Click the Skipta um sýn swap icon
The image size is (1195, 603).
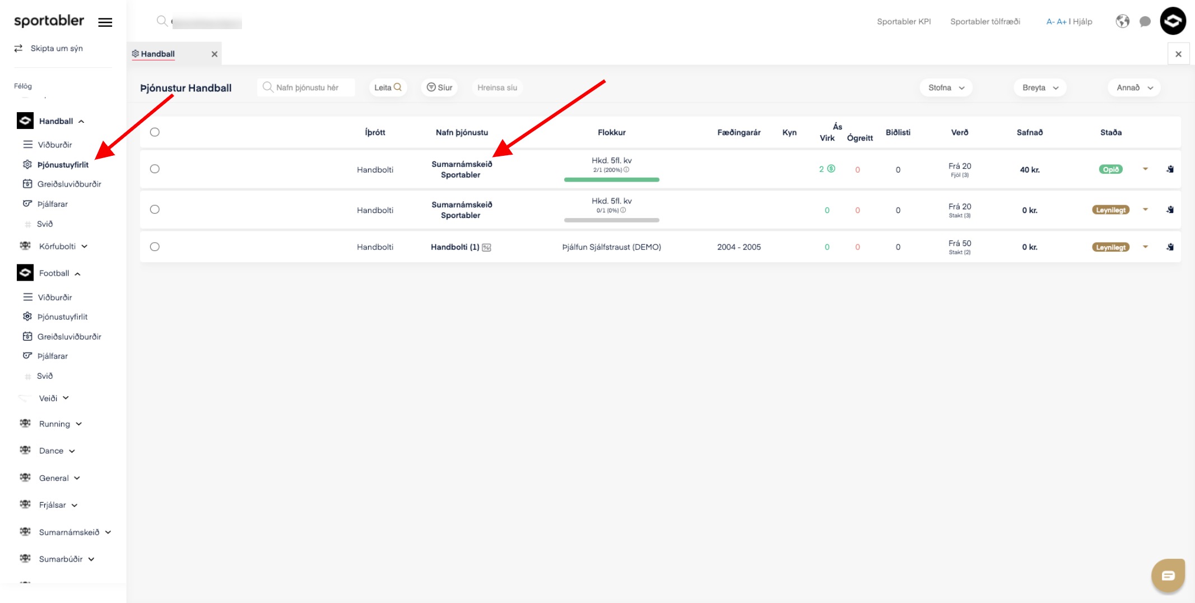tap(18, 48)
